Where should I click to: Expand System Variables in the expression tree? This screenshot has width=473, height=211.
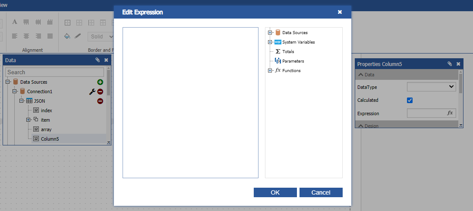point(270,42)
